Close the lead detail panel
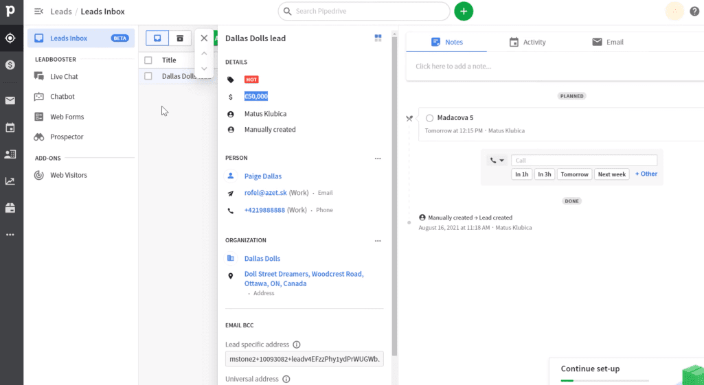Screen dimensions: 704x385 click(204, 38)
